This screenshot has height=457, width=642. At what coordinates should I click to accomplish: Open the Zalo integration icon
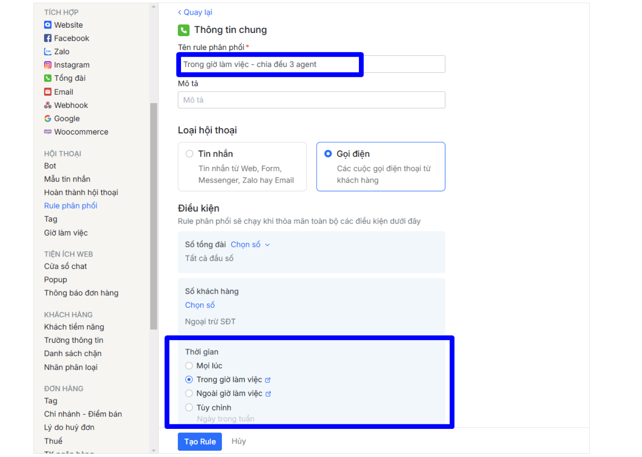48,52
